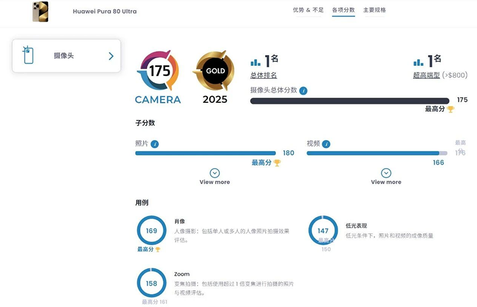Expand View more under 照片 score
The image size is (477, 307).
[215, 177]
